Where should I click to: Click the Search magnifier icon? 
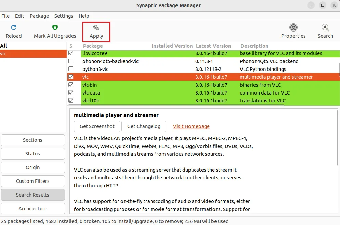coord(325,28)
